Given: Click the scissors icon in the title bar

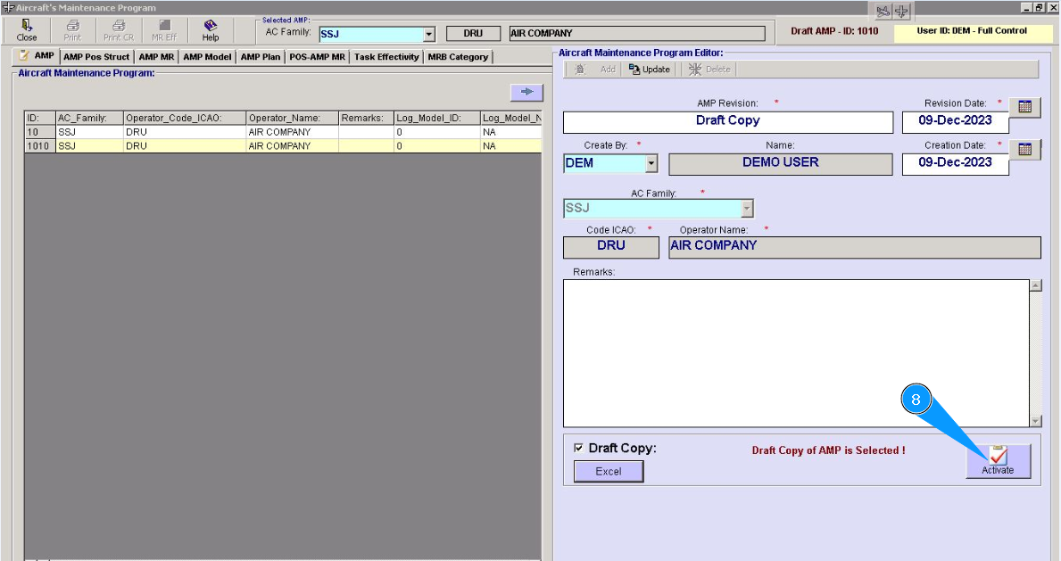Looking at the screenshot, I should point(883,11).
